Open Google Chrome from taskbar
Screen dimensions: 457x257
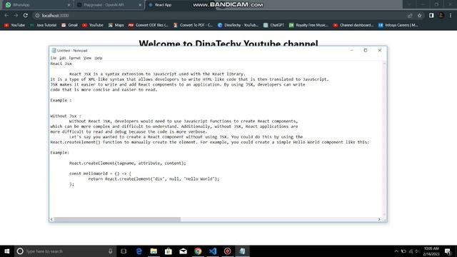[198, 251]
